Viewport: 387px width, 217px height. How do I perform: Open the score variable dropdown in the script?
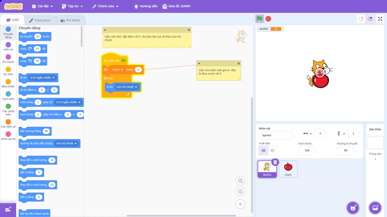pyautogui.click(x=118, y=70)
